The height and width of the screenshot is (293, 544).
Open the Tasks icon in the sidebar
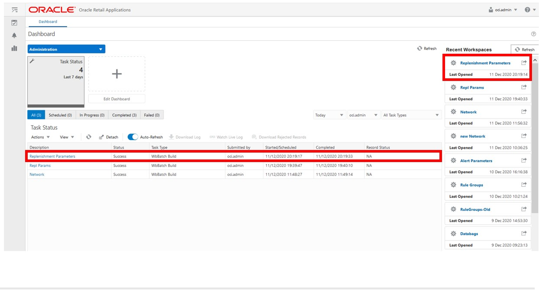coord(15,23)
